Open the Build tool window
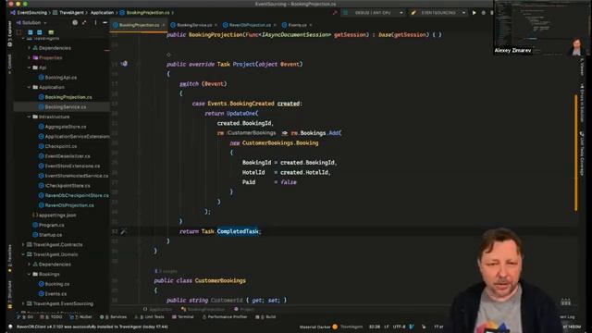 265,316
